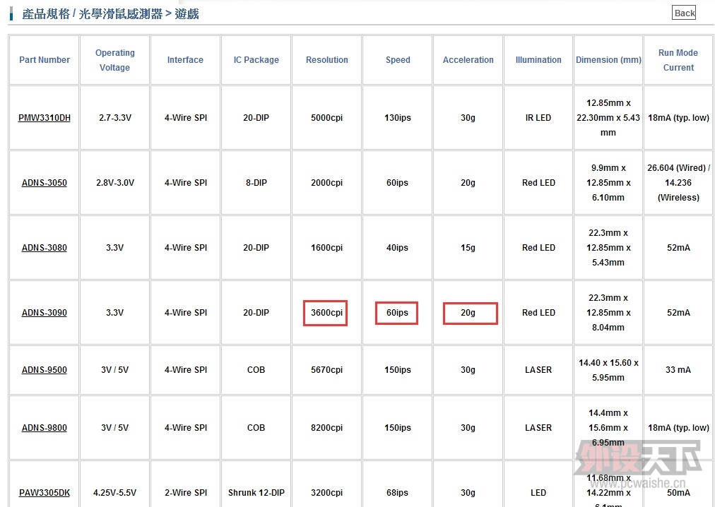Image resolution: width=715 pixels, height=507 pixels.
Task: Select the 8-DIP package cell
Action: [x=256, y=183]
